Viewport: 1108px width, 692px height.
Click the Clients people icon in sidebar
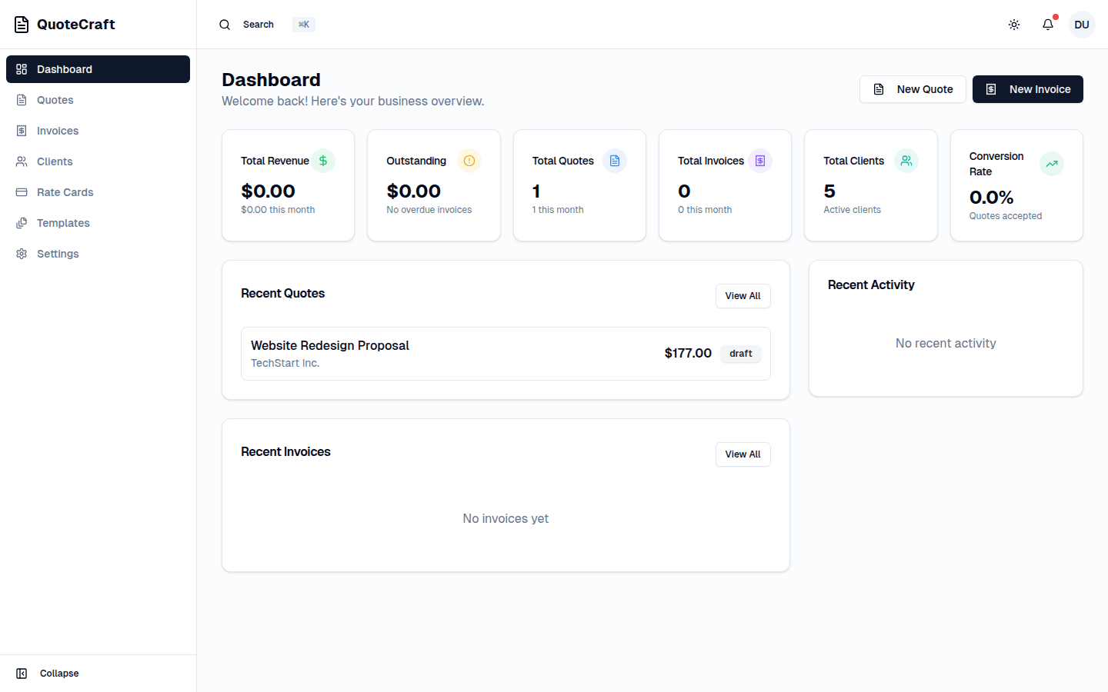tap(22, 161)
